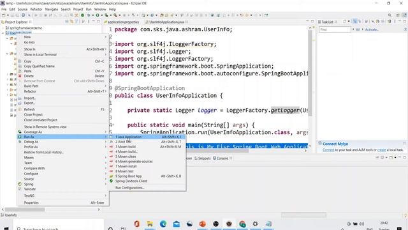Image resolution: width=408 pixels, height=230 pixels.
Task: Collapse the UserInfo project node
Action: (x=3, y=33)
